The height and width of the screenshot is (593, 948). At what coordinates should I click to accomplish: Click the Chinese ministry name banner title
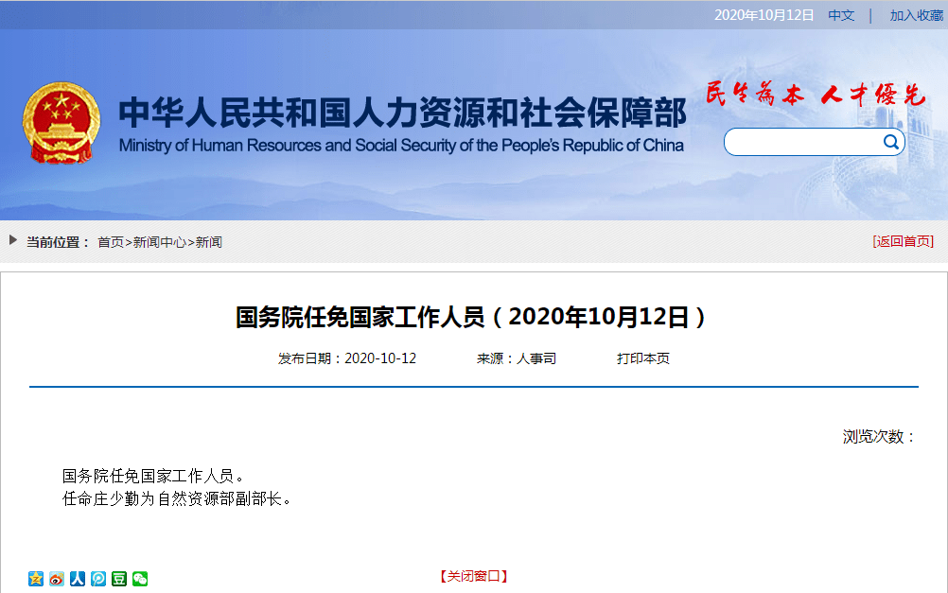pyautogui.click(x=402, y=113)
